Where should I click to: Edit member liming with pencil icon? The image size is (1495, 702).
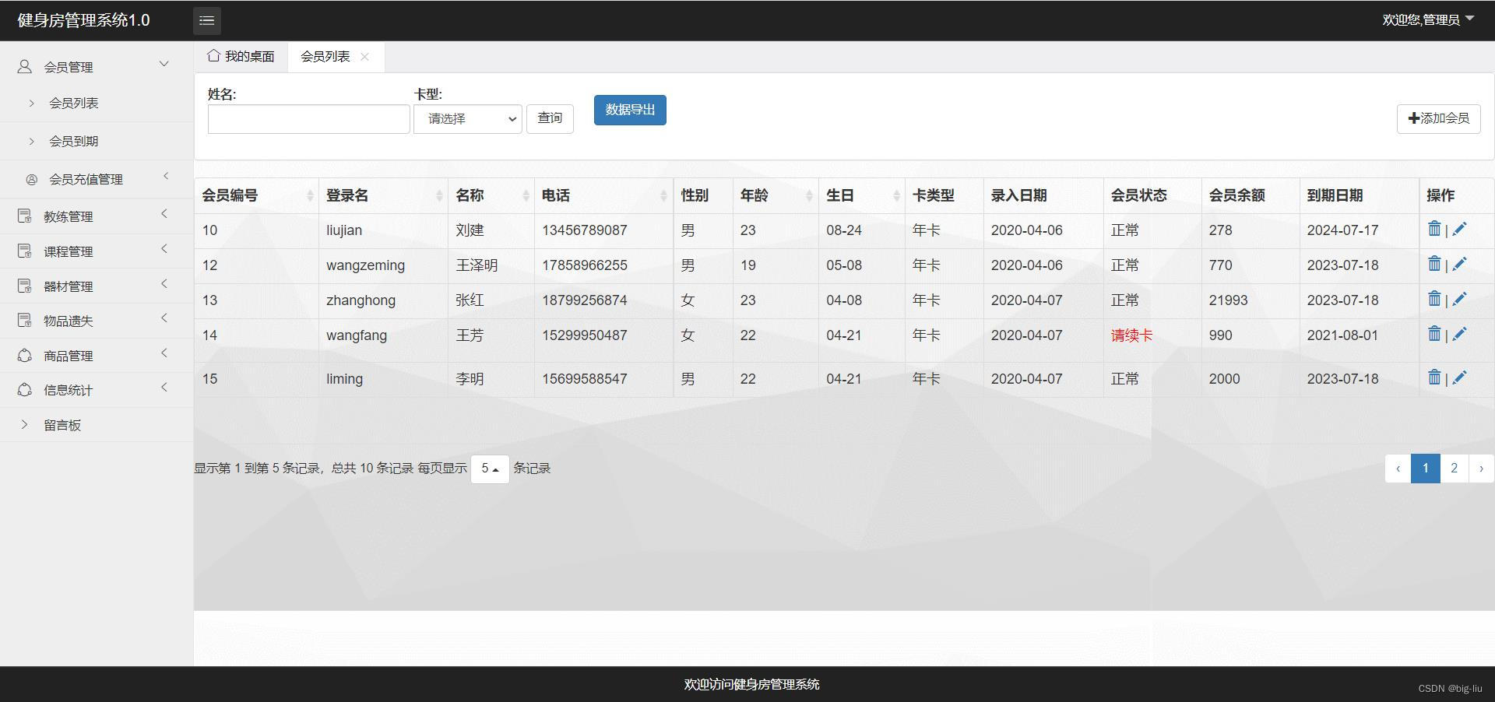[x=1459, y=377]
